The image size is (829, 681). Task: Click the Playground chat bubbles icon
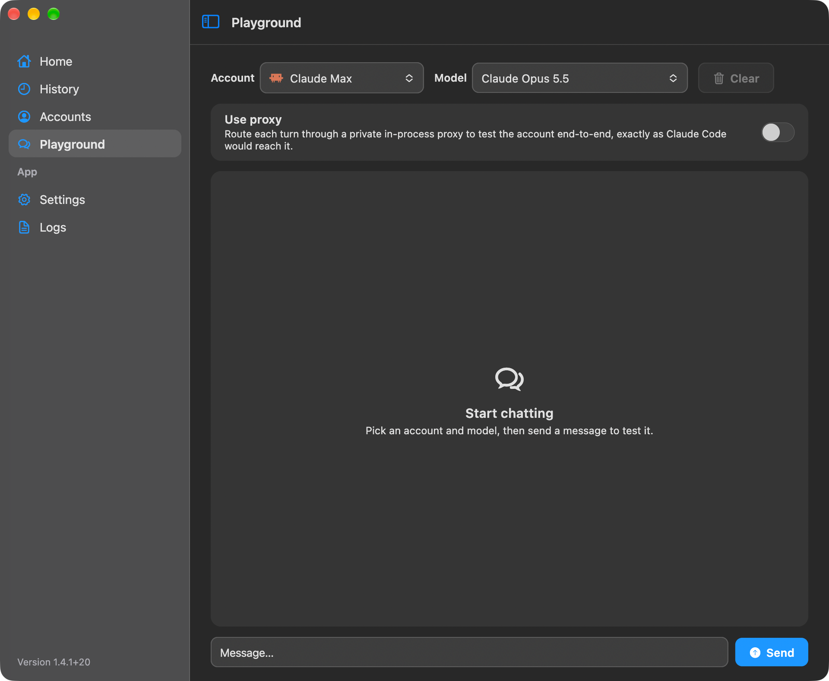point(24,144)
